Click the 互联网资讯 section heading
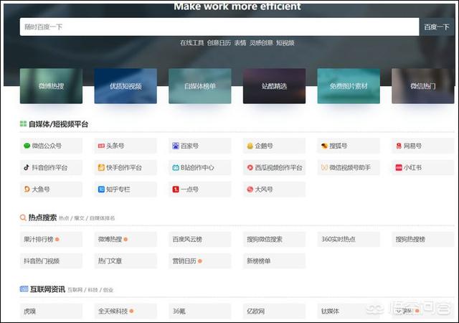The image size is (459, 323). (47, 289)
